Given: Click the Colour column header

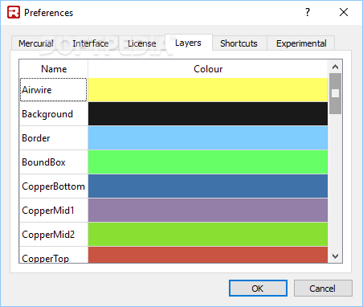Looking at the screenshot, I should tap(208, 69).
